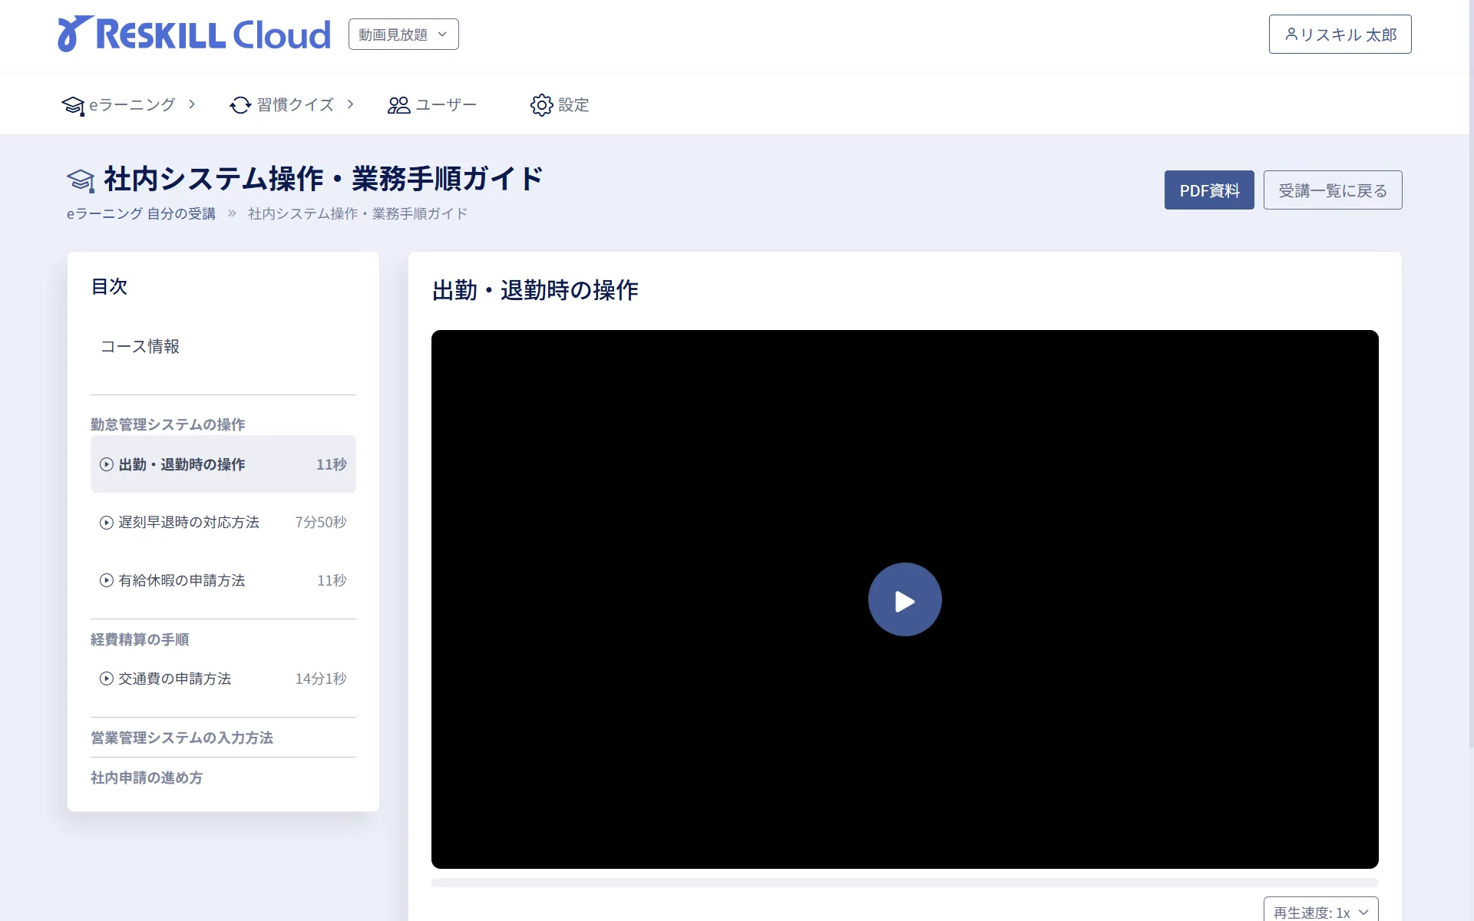Click the course title graduation cap icon

[81, 180]
